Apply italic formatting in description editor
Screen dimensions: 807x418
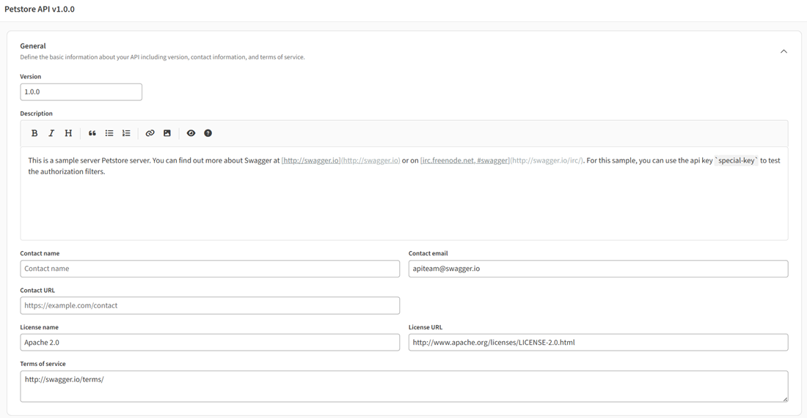(x=51, y=133)
